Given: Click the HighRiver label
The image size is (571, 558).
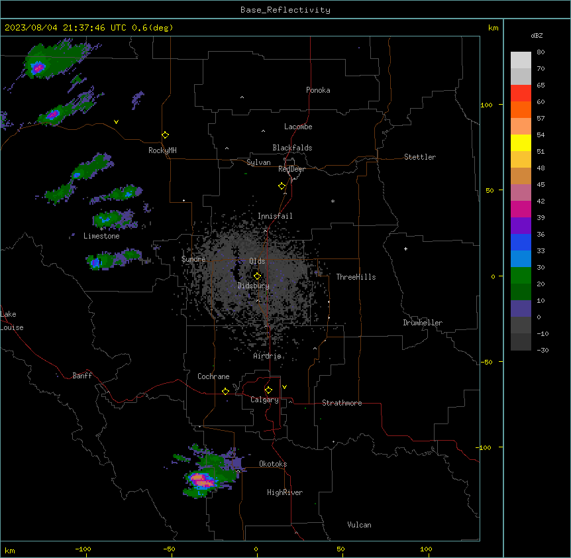Looking at the screenshot, I should (x=285, y=492).
